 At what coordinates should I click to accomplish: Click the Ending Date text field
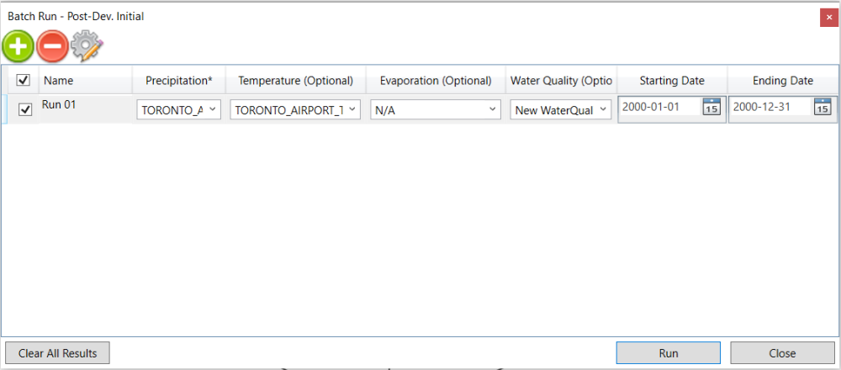point(769,108)
